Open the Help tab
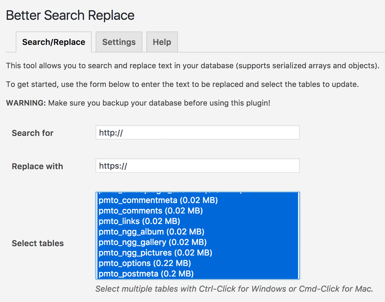Image resolution: width=385 pixels, height=302 pixels. (x=162, y=42)
